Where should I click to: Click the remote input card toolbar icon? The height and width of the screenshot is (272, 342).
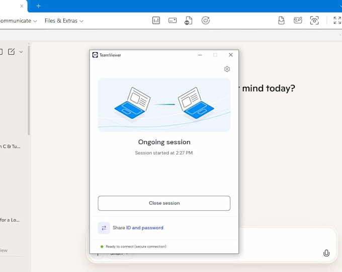coord(173,21)
